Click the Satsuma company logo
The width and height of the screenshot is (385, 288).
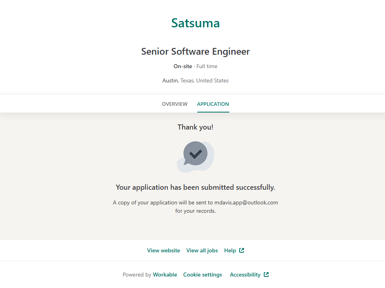(x=195, y=23)
